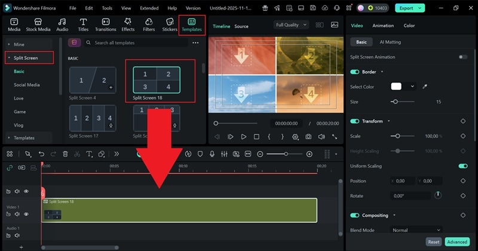Click the undo arrow in timeline toolbar
Image resolution: width=478 pixels, height=251 pixels.
[x=41, y=154]
